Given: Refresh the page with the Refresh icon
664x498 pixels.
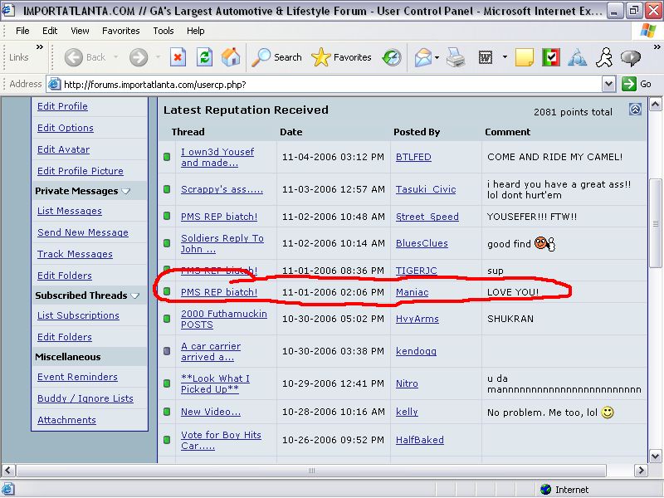Looking at the screenshot, I should pos(204,57).
